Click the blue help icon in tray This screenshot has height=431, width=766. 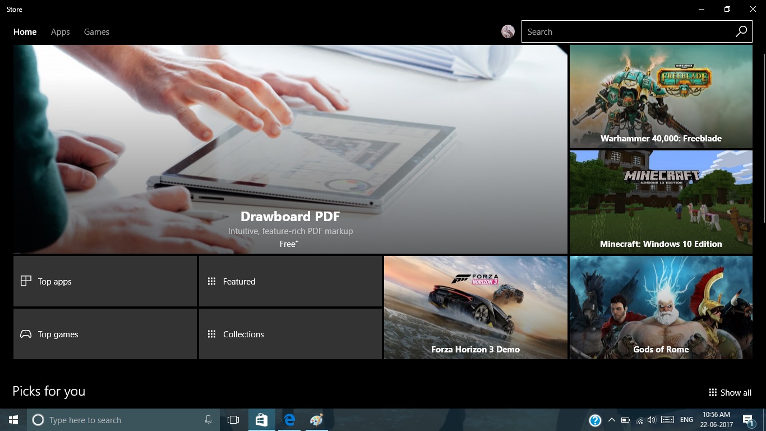pyautogui.click(x=595, y=420)
